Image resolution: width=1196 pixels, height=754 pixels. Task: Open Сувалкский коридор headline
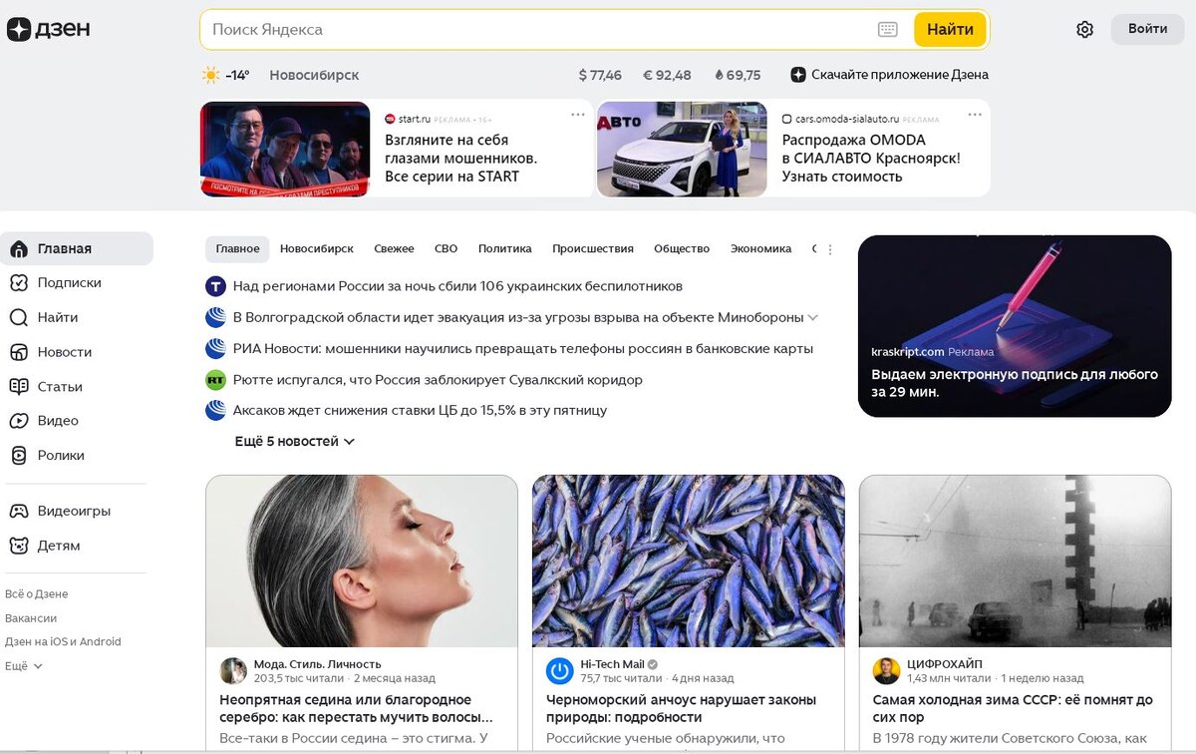click(438, 380)
